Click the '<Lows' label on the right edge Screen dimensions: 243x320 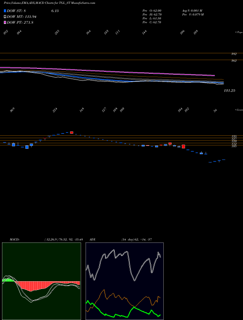coord(239,110)
